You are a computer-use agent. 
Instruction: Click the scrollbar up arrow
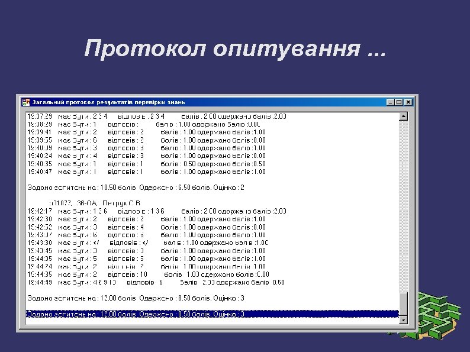pyautogui.click(x=404, y=116)
